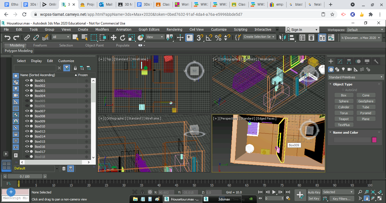The width and height of the screenshot is (386, 203).
Task: Open the Scene Explorer Display menu
Action: (x=36, y=61)
